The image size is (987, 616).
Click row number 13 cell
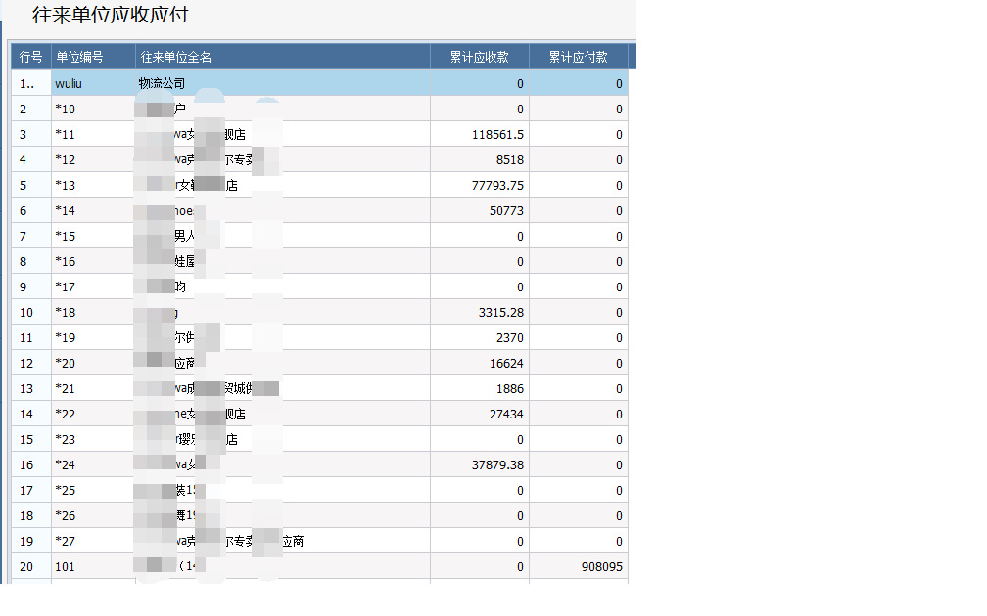pos(31,389)
